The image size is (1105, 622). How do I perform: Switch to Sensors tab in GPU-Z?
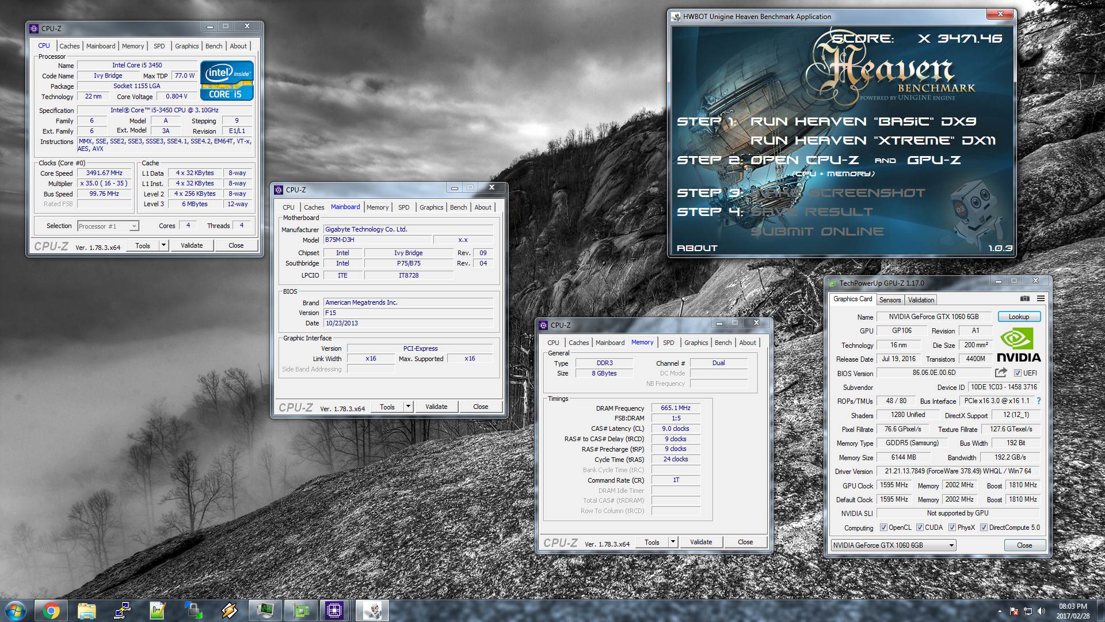[890, 300]
